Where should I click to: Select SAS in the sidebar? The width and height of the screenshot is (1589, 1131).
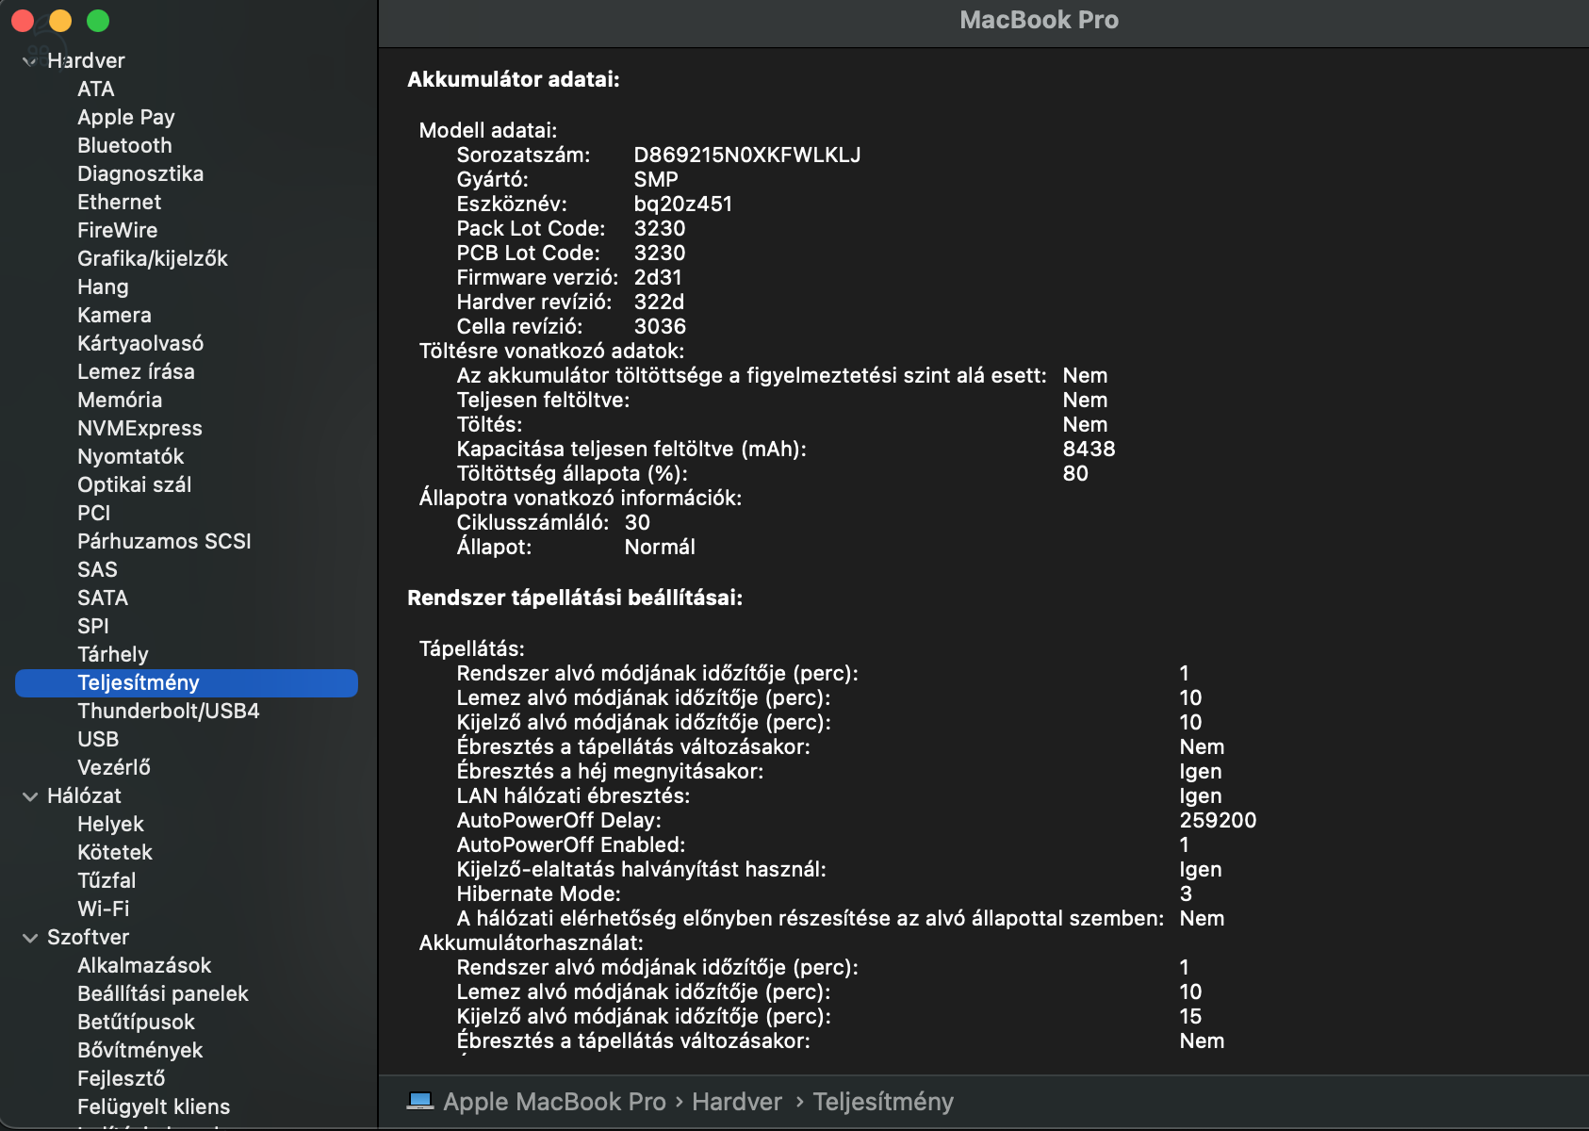coord(97,569)
